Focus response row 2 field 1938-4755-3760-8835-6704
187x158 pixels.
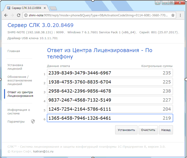[x=110, y=82]
